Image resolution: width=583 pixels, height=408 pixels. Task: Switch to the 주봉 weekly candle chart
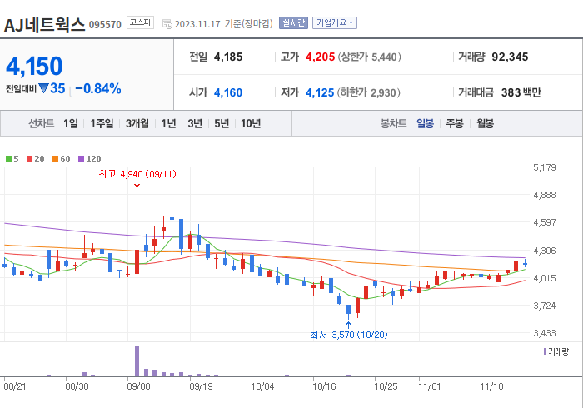[455, 123]
